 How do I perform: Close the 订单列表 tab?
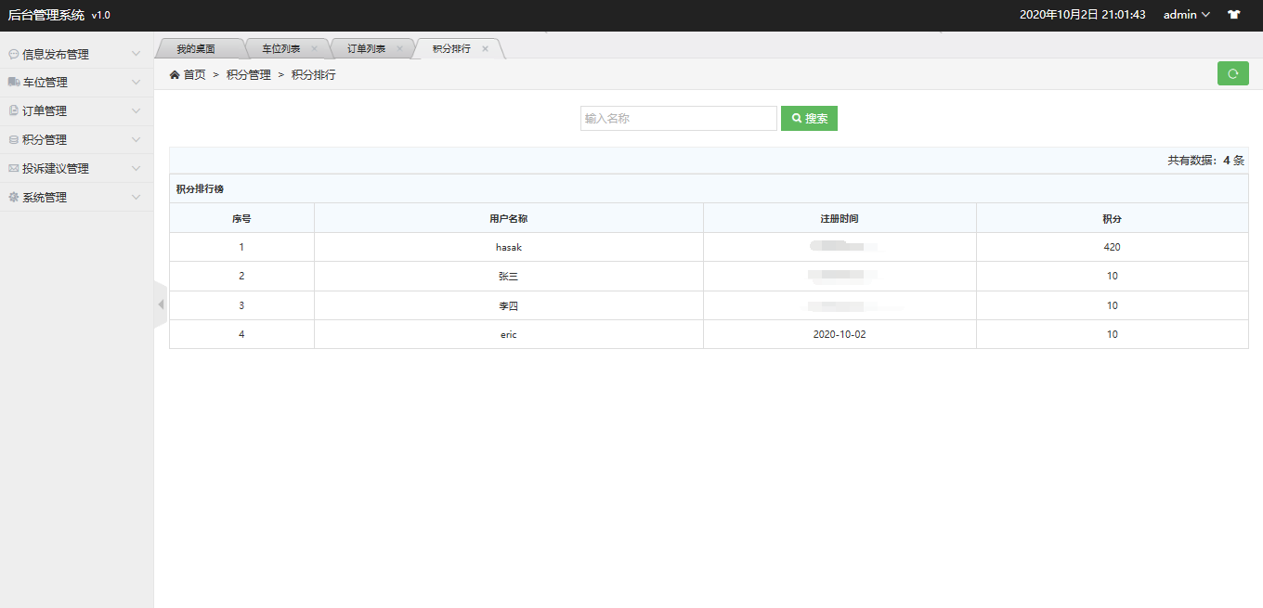[x=399, y=48]
